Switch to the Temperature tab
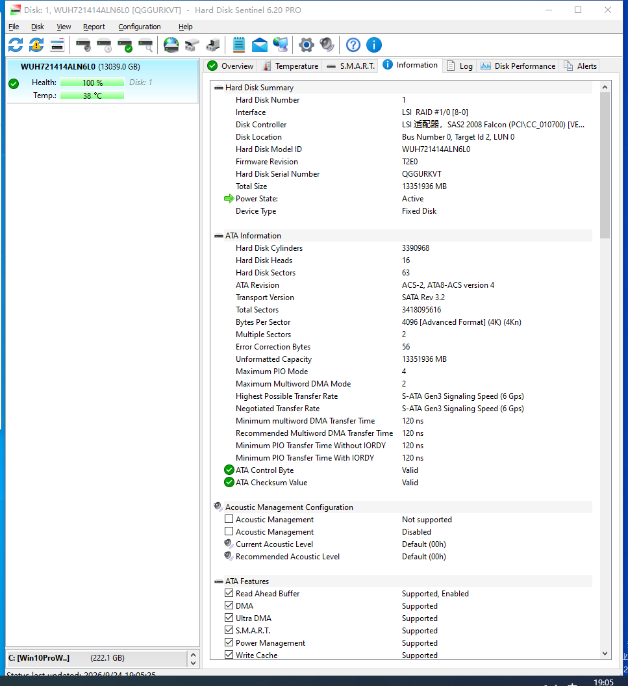The width and height of the screenshot is (628, 686). click(291, 66)
